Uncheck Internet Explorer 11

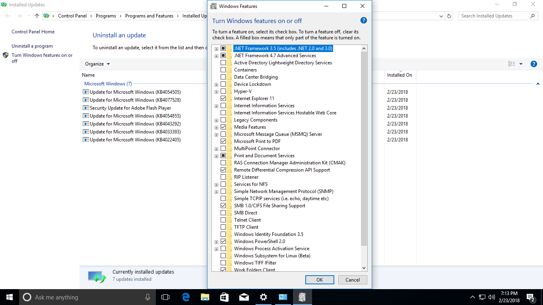point(223,98)
